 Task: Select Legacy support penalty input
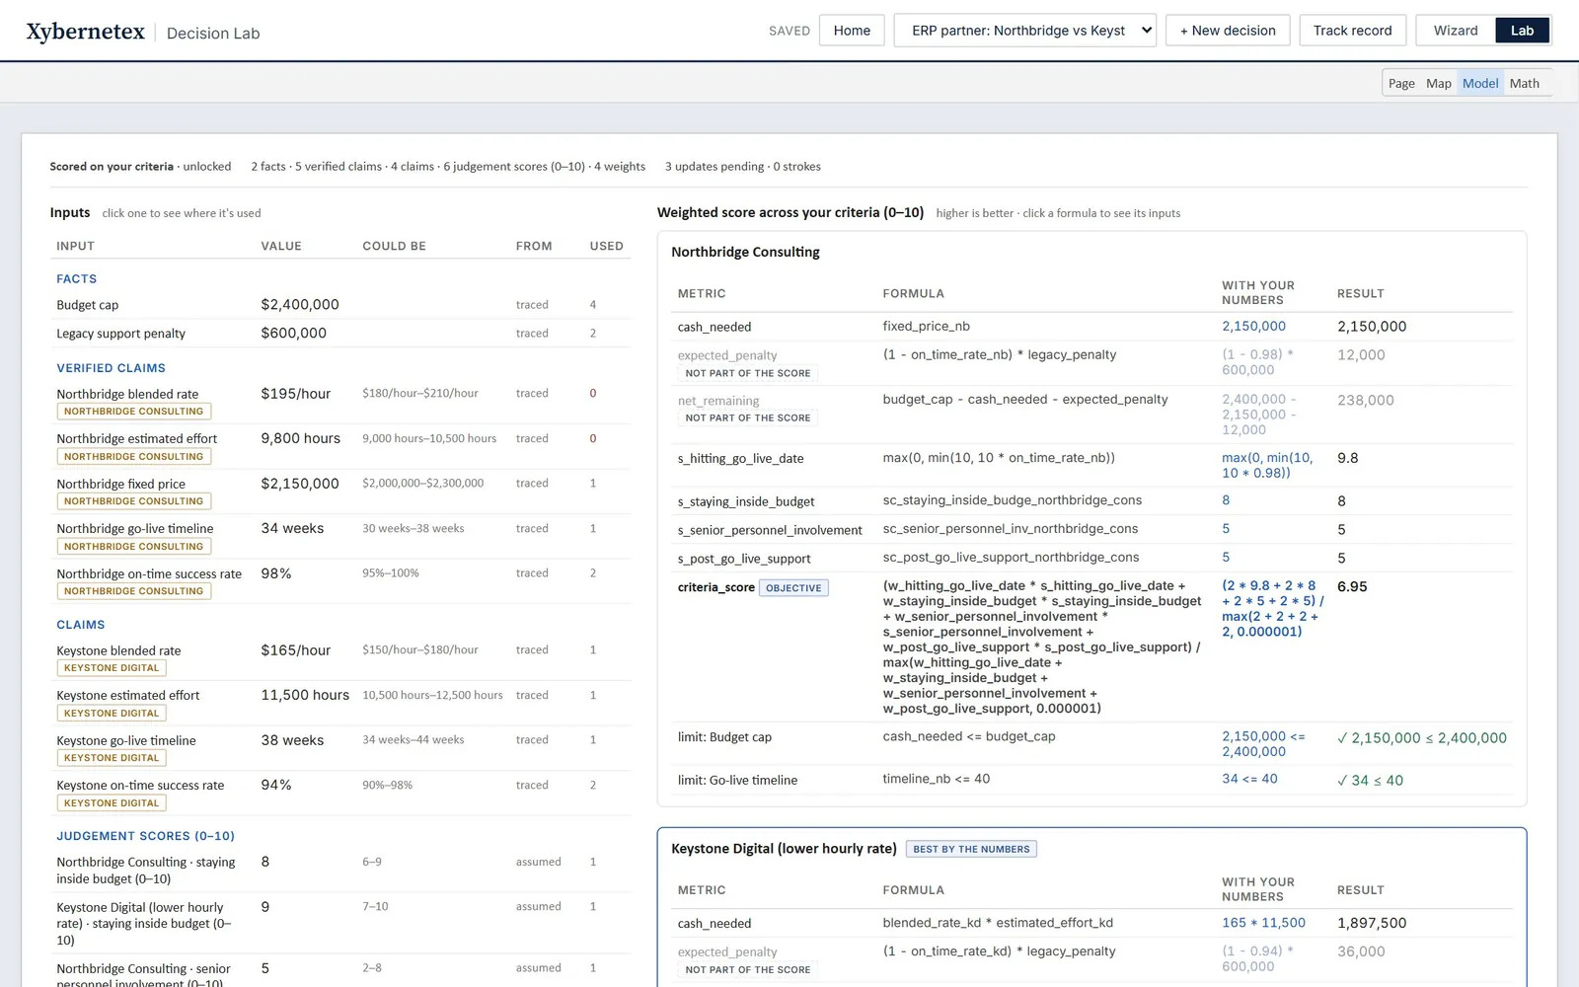click(x=340, y=333)
